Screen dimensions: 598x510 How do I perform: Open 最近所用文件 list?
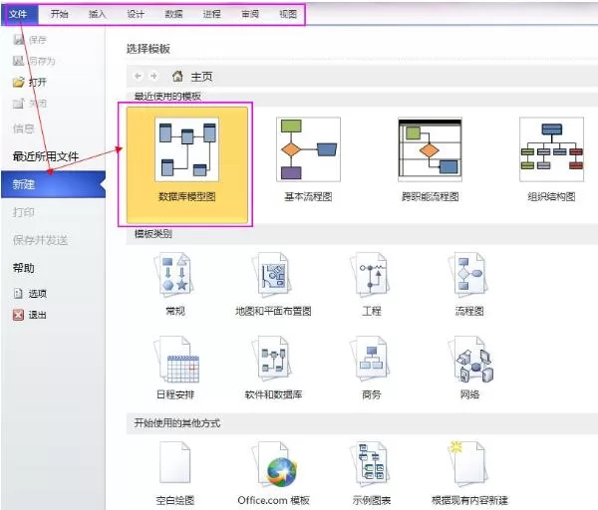pos(46,156)
